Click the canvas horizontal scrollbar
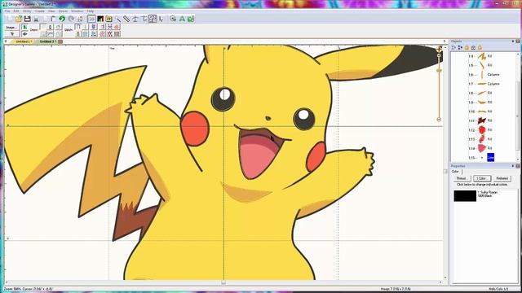This screenshot has height=293, width=522. point(223,282)
